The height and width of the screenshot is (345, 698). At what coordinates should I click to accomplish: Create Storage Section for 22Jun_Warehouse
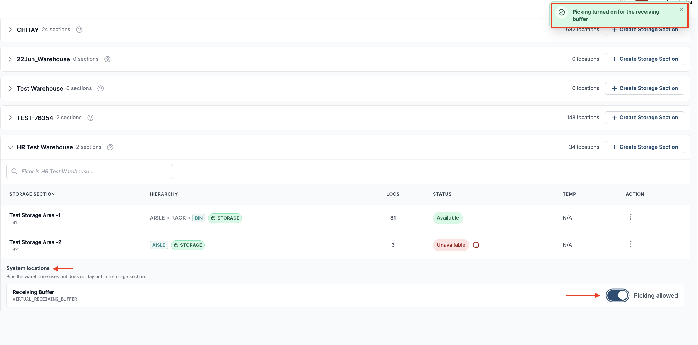644,59
